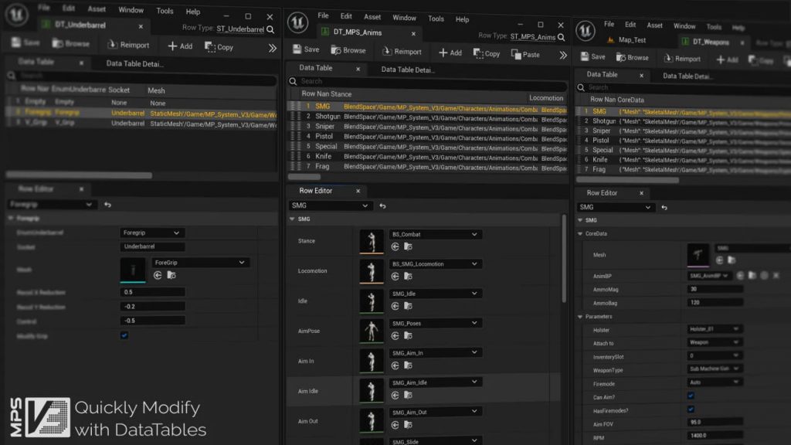Image resolution: width=791 pixels, height=445 pixels.
Task: Browse to the SMG_Idle asset
Action: pos(408,306)
